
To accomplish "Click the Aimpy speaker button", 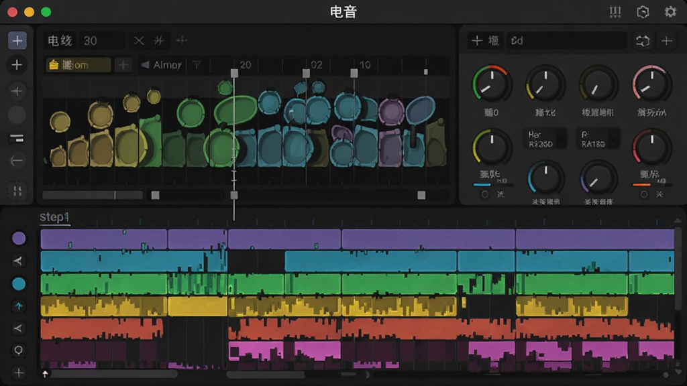I will [161, 65].
